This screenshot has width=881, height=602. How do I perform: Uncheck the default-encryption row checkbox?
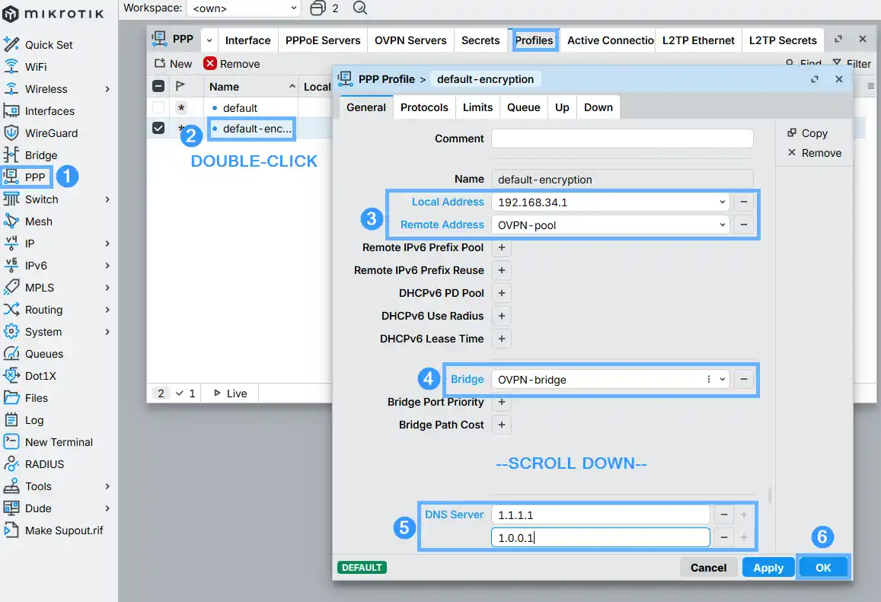(158, 128)
